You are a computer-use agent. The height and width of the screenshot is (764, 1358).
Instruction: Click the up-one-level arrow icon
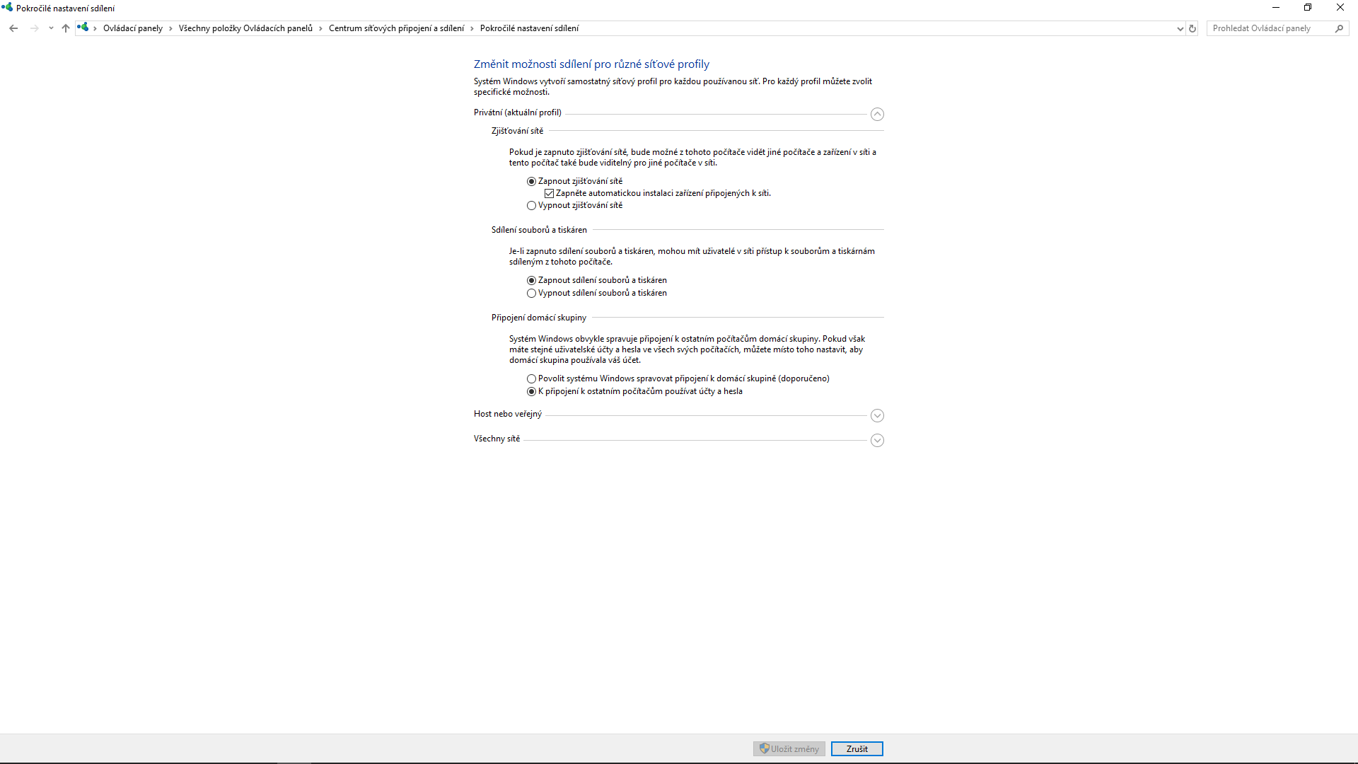coord(66,28)
